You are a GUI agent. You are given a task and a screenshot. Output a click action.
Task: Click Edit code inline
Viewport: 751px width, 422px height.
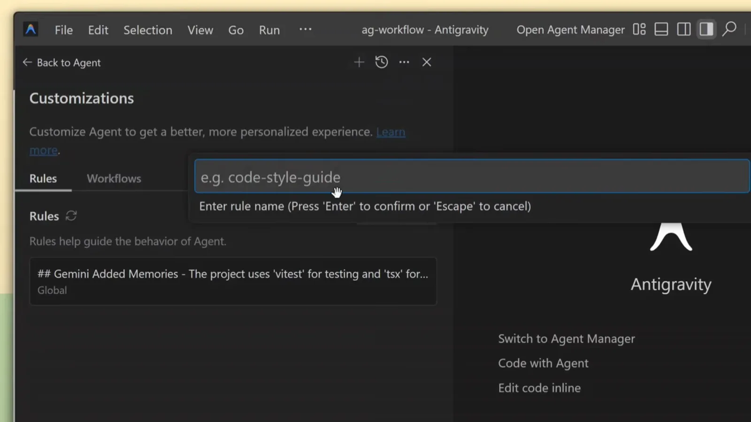tap(539, 388)
